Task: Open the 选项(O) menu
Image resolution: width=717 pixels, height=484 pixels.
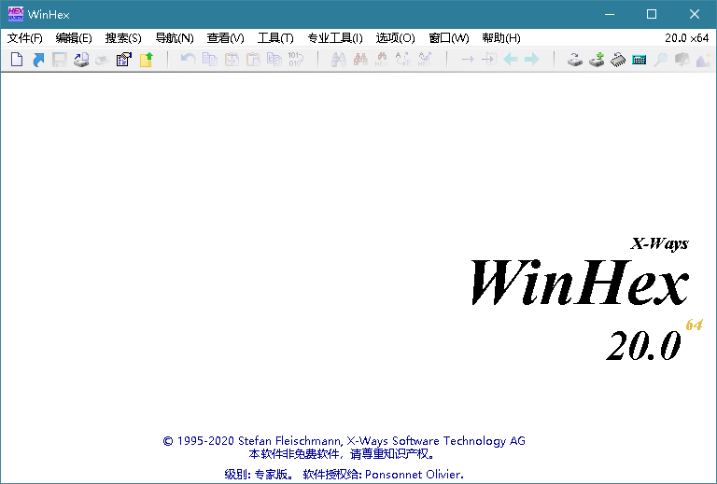Action: pos(396,38)
